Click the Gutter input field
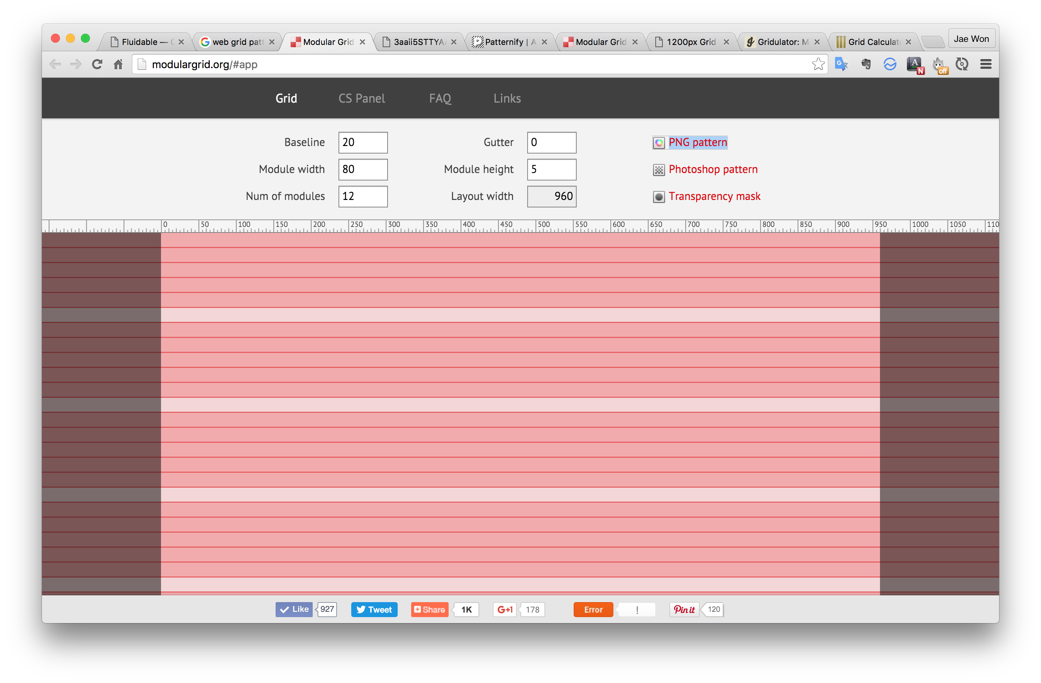Viewport: 1041px width, 683px height. pos(551,143)
